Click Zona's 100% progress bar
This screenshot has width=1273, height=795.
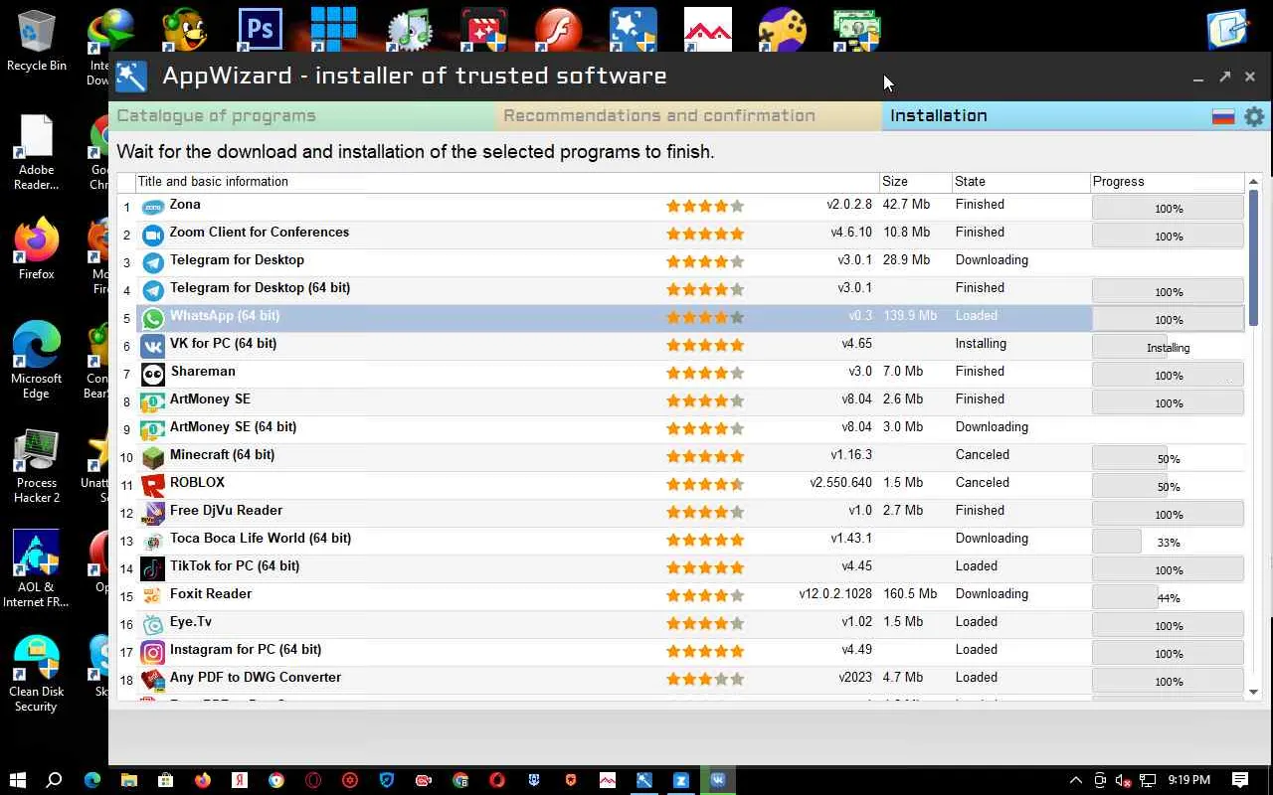pyautogui.click(x=1168, y=208)
